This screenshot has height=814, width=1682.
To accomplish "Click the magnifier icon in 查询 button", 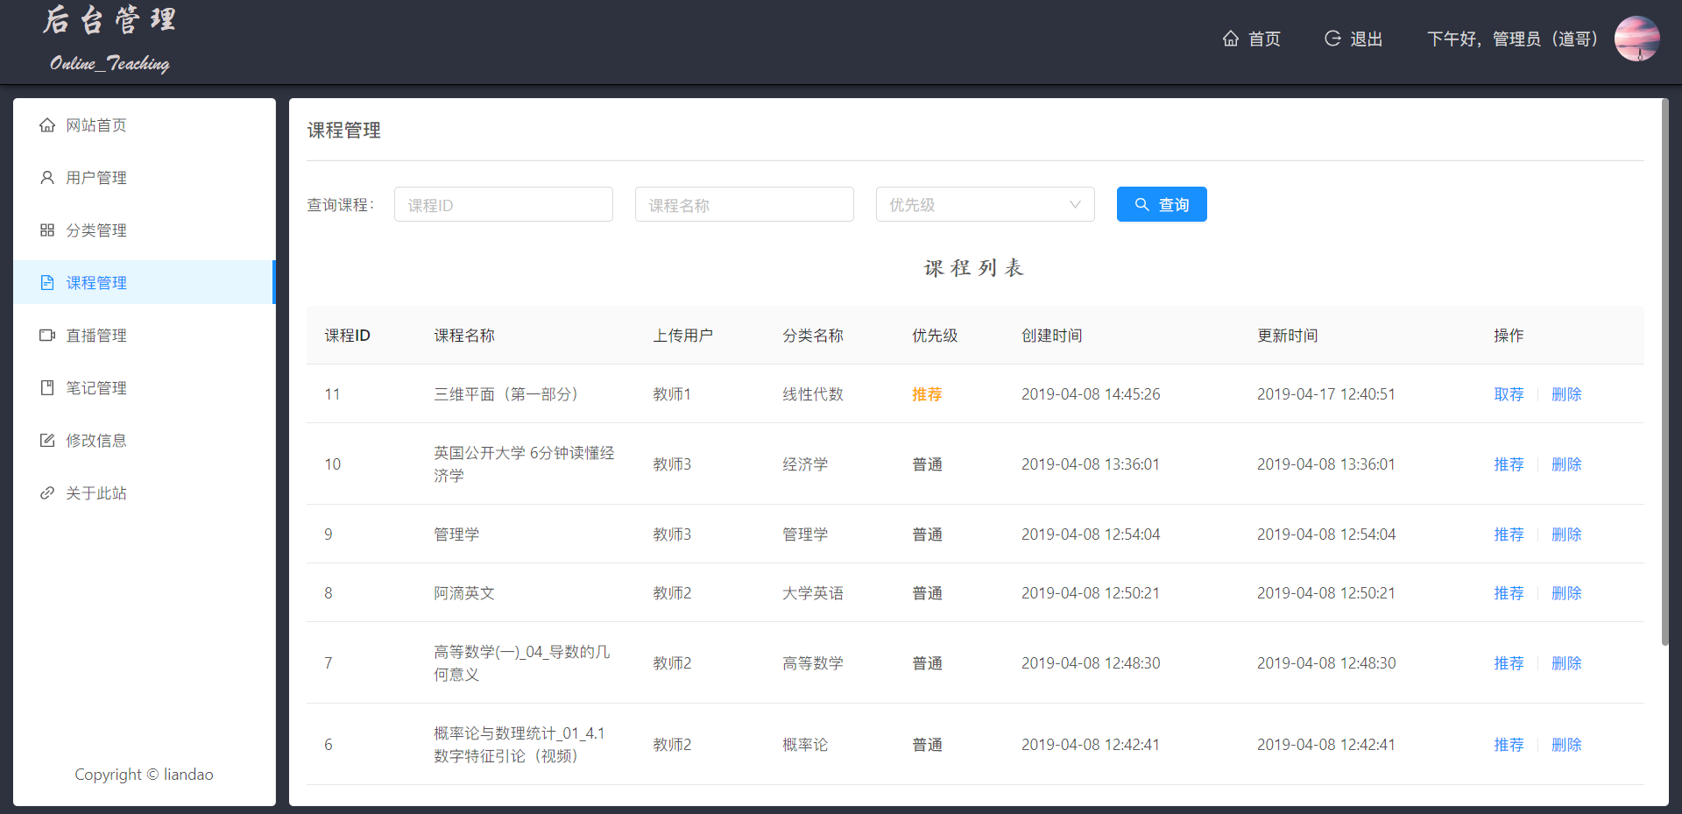I will [1141, 204].
